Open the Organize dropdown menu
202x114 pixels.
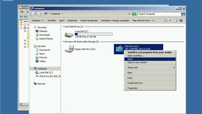[x=38, y=21]
